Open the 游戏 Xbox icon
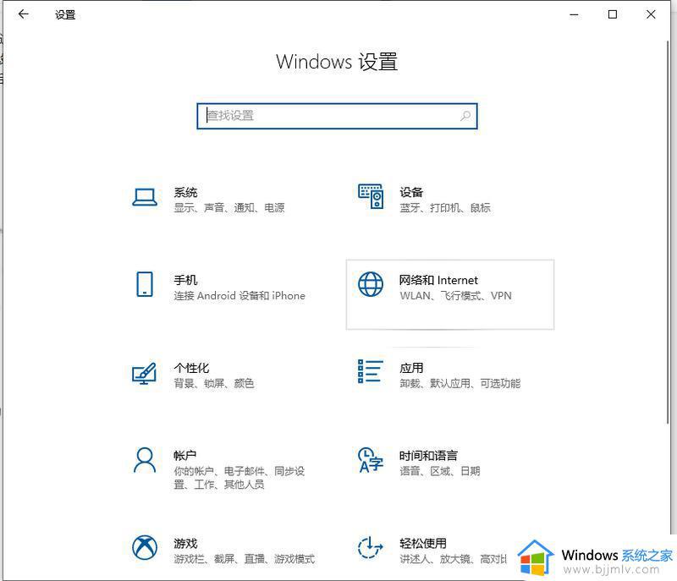 click(145, 547)
